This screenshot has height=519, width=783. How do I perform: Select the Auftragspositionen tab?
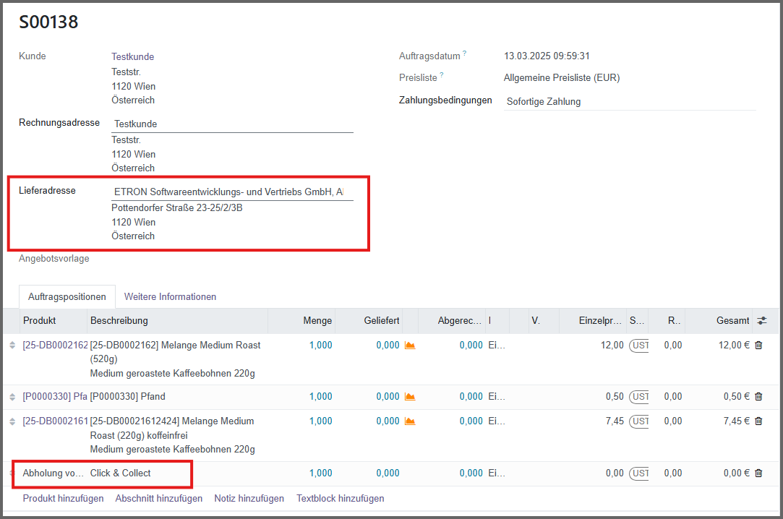(x=67, y=297)
